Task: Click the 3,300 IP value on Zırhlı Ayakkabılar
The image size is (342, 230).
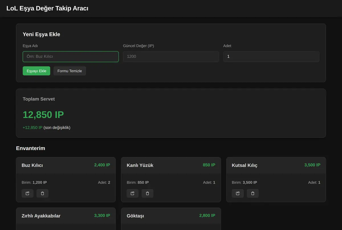Action: tap(102, 215)
